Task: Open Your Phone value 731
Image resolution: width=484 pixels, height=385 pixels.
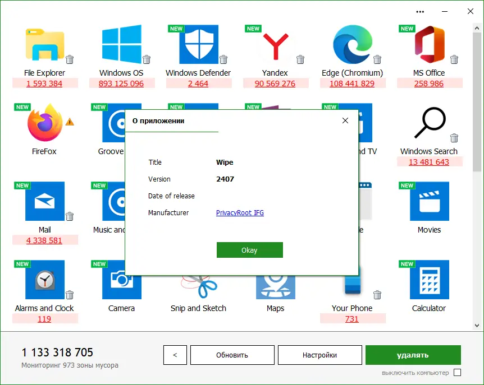Action: tap(352, 319)
